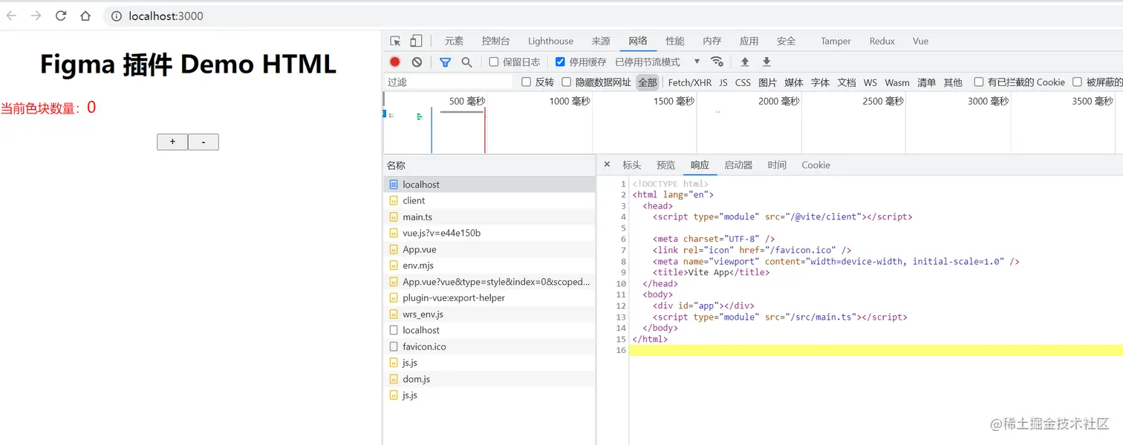Screen dimensions: 1123x445
Task: Open the Lighthouse tab
Action: (x=550, y=41)
